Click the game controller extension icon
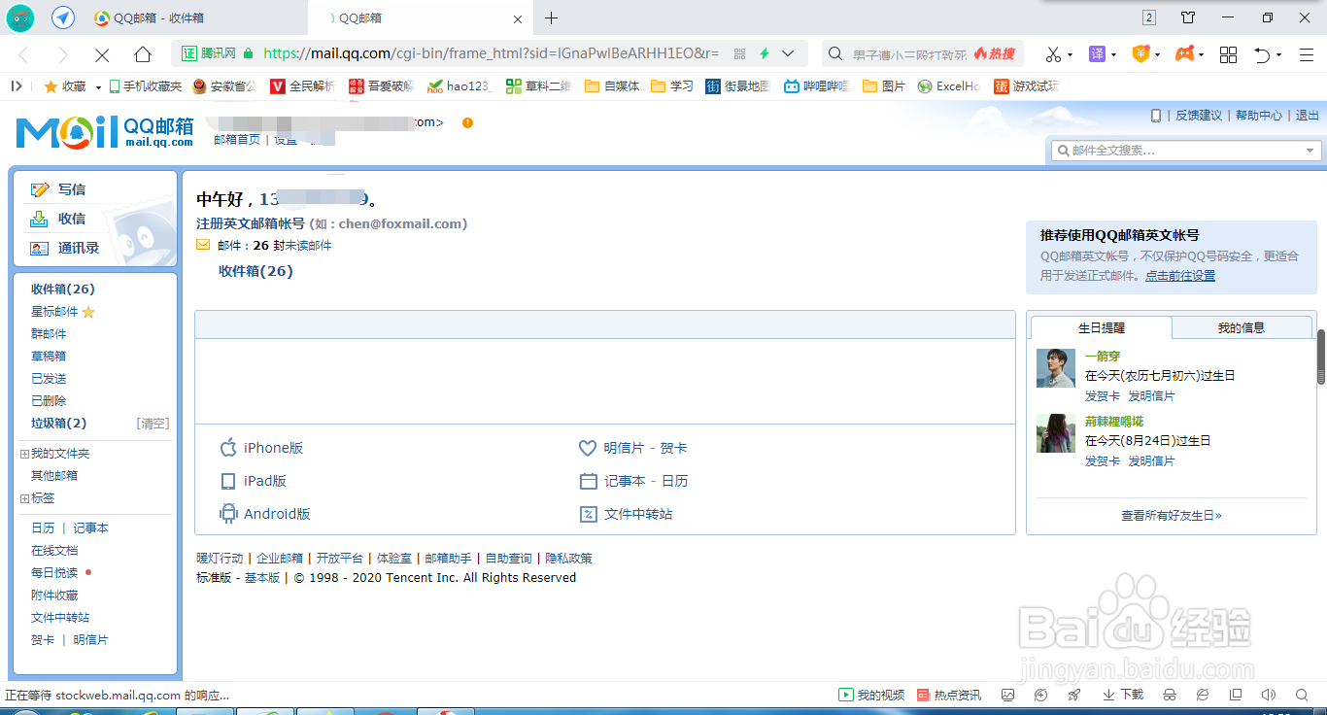This screenshot has width=1327, height=715. click(x=1185, y=54)
